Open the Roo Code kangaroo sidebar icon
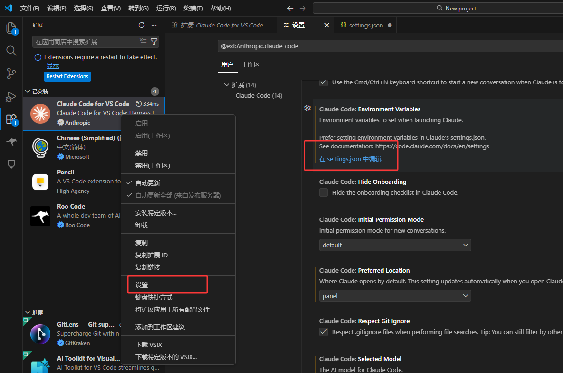 [x=11, y=142]
